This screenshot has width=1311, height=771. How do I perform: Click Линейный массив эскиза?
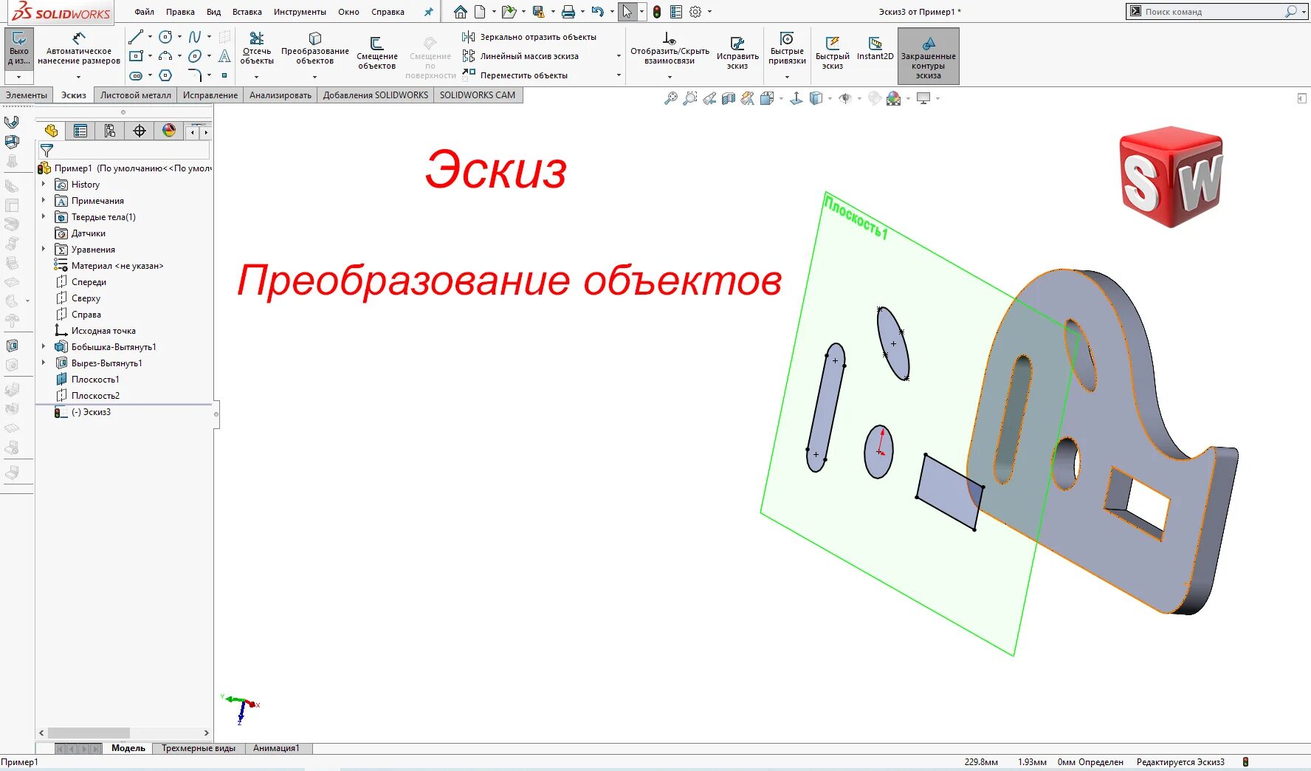coord(521,56)
